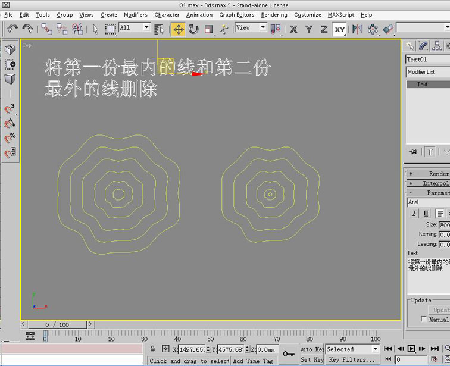Open mini curve editor icon beside timeline
The width and height of the screenshot is (450, 366).
tap(30, 336)
